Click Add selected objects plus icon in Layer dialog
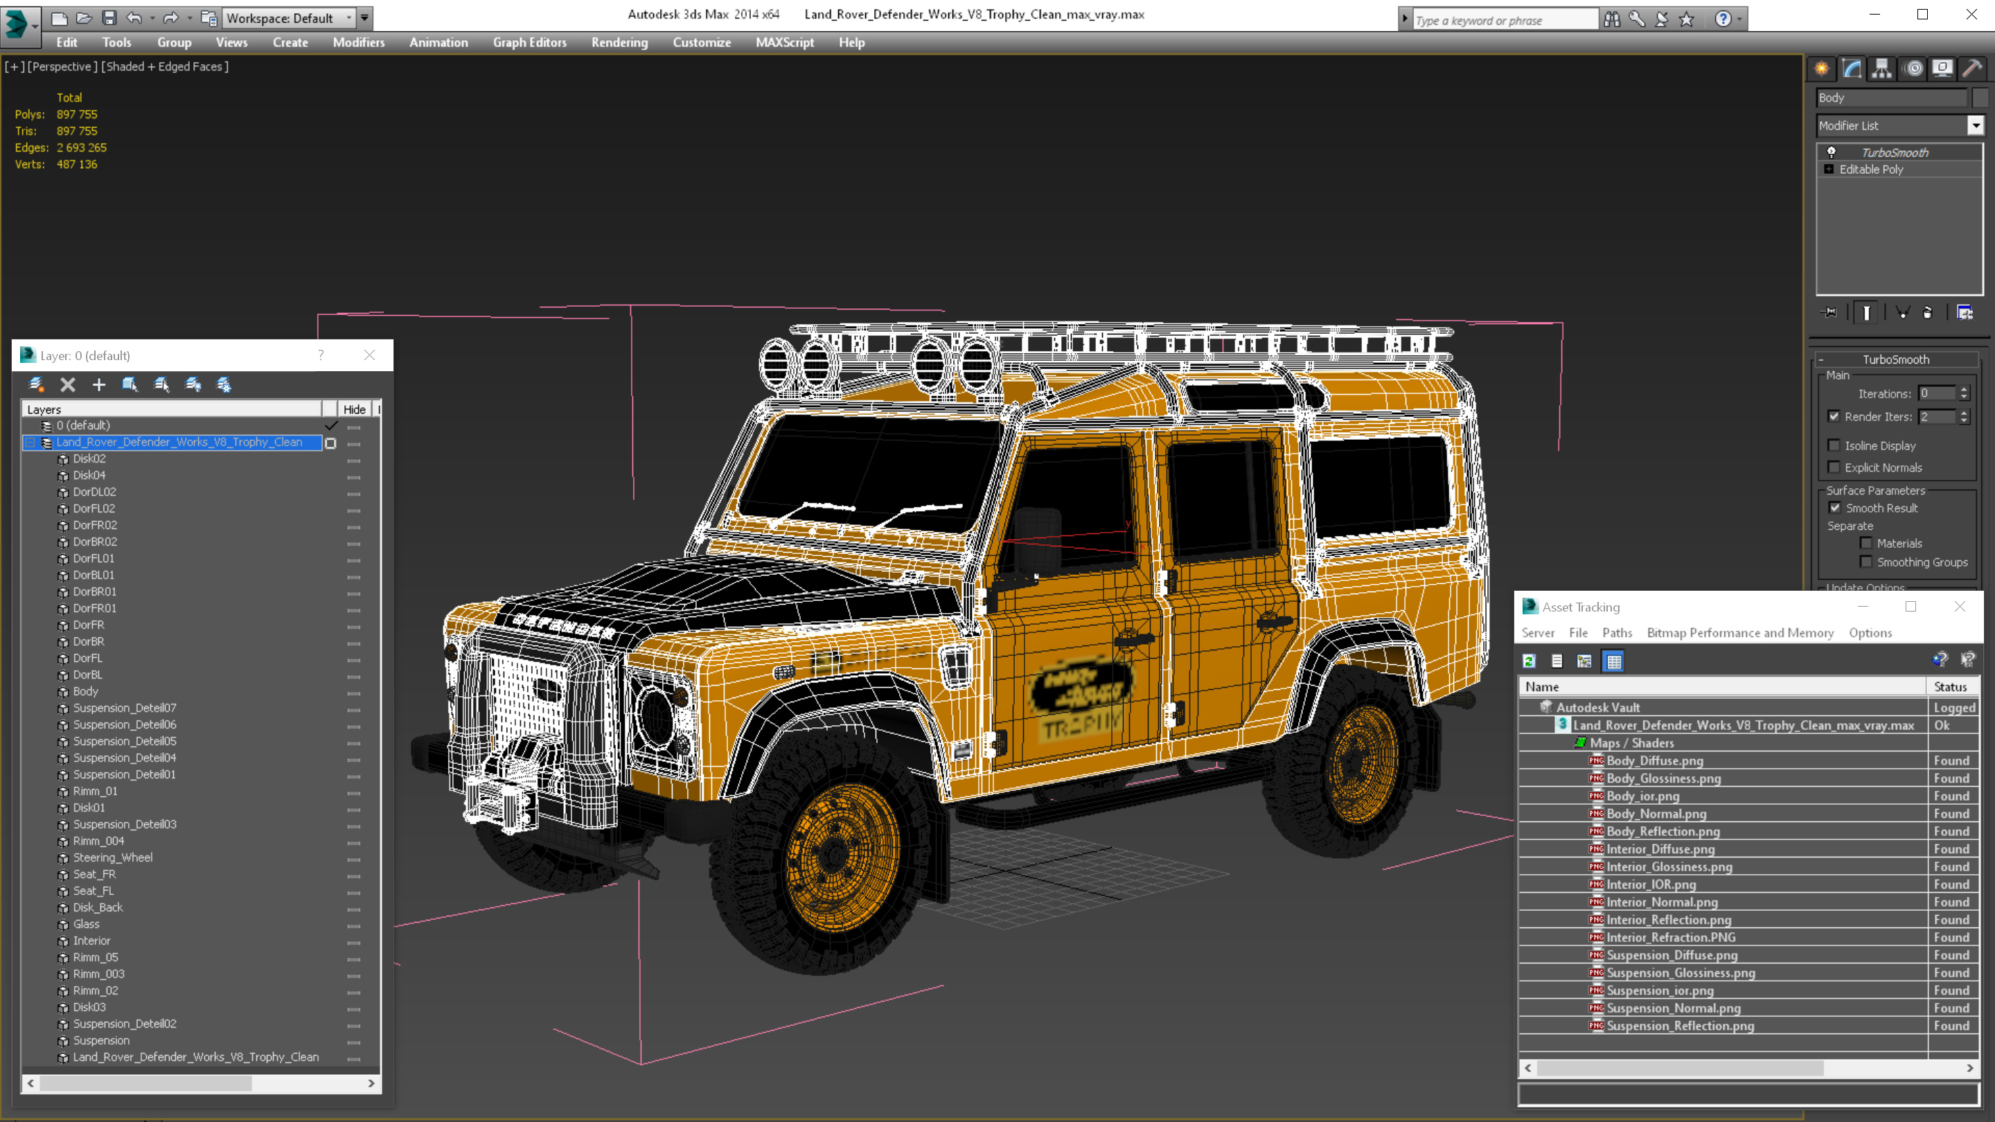 [x=98, y=384]
